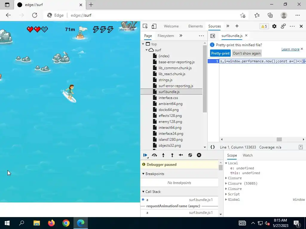
Task: Step out of current function
Action: 172,155
